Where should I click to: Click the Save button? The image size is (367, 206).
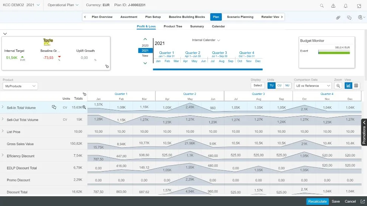point(336,201)
